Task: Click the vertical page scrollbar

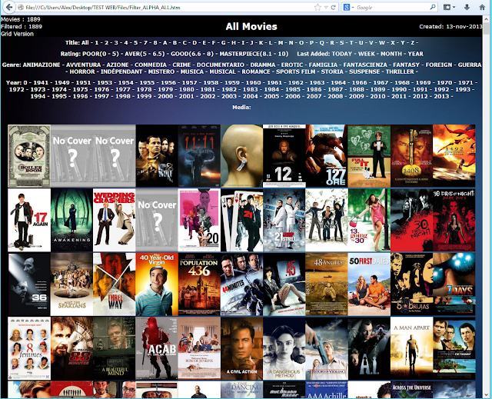Action: point(487,207)
